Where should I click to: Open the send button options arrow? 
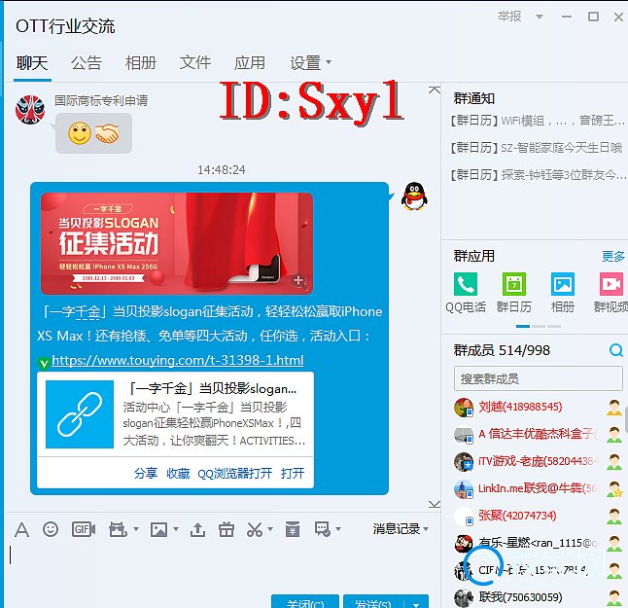tap(416, 604)
